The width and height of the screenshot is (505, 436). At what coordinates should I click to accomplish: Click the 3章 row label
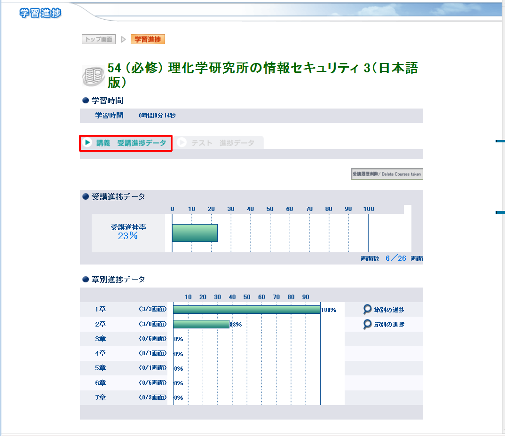[x=101, y=339]
